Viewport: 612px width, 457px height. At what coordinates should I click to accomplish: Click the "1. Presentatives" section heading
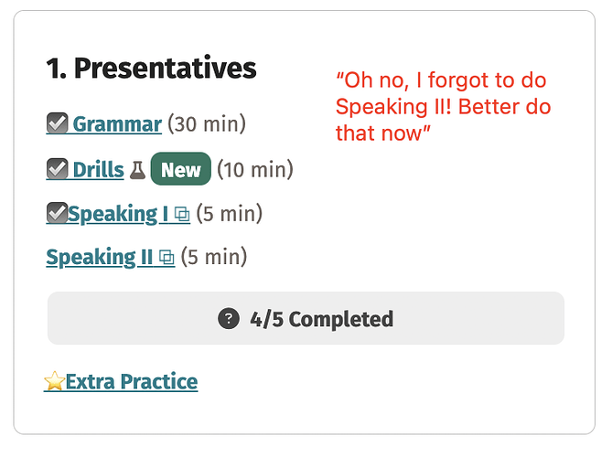tap(151, 69)
